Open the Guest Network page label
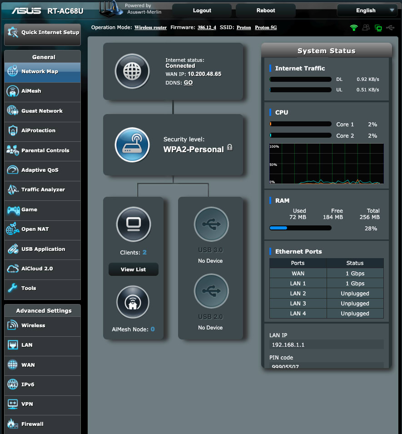This screenshot has height=434, width=402. tap(42, 111)
